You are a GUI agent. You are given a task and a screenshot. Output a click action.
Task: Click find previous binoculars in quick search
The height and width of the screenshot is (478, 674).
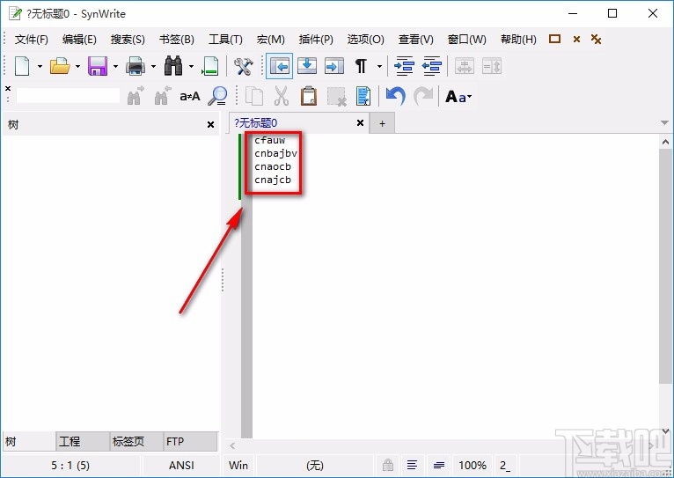(x=163, y=95)
